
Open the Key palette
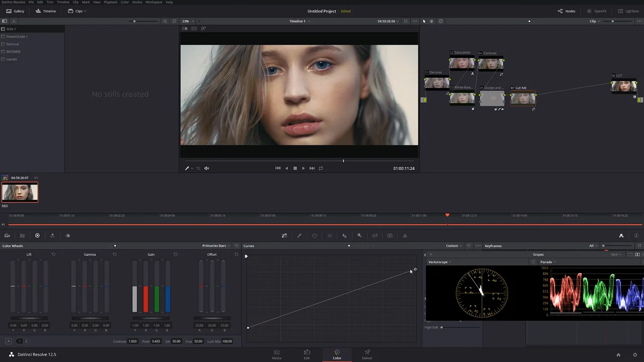click(359, 235)
